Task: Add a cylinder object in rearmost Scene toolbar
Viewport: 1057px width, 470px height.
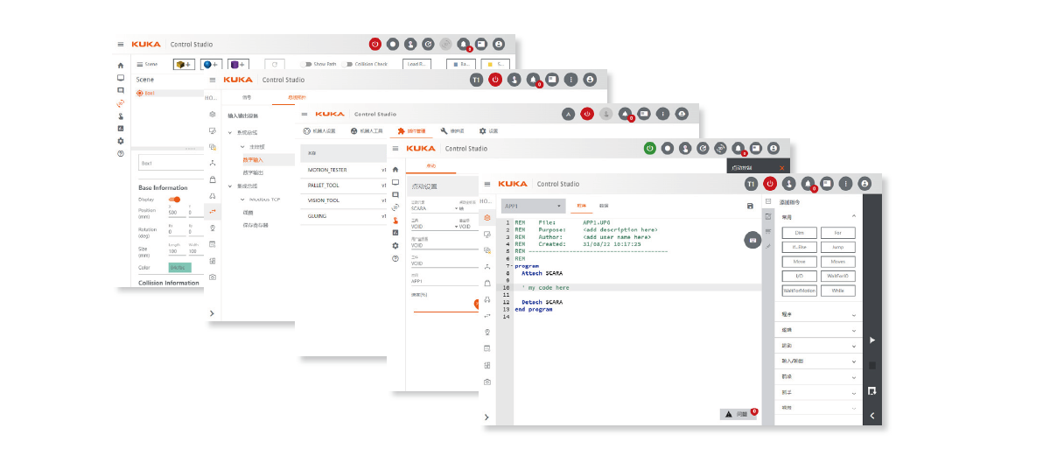Action: click(238, 64)
